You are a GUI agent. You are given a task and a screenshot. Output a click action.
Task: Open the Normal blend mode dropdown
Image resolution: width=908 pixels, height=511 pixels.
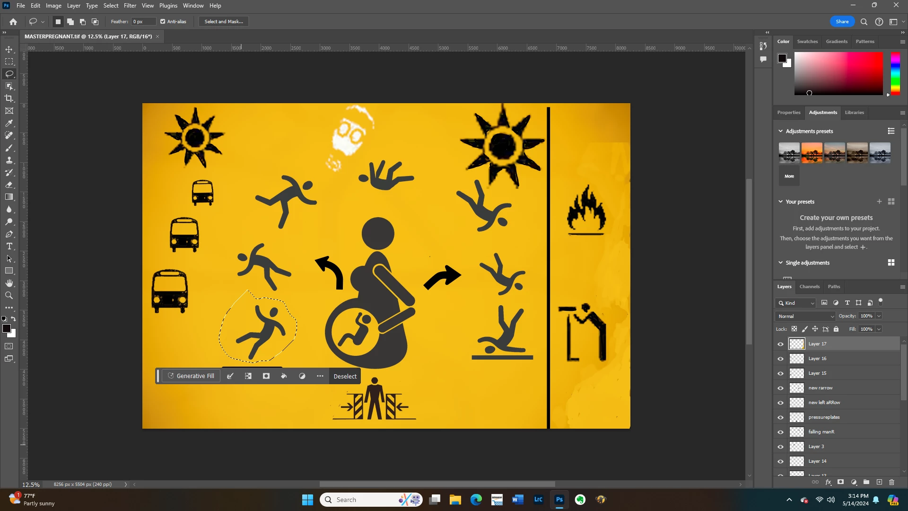pos(805,316)
